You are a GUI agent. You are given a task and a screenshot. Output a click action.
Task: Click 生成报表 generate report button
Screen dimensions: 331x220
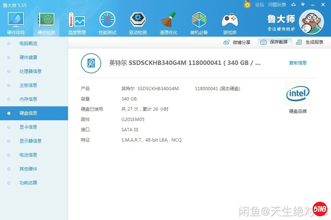pos(310,42)
